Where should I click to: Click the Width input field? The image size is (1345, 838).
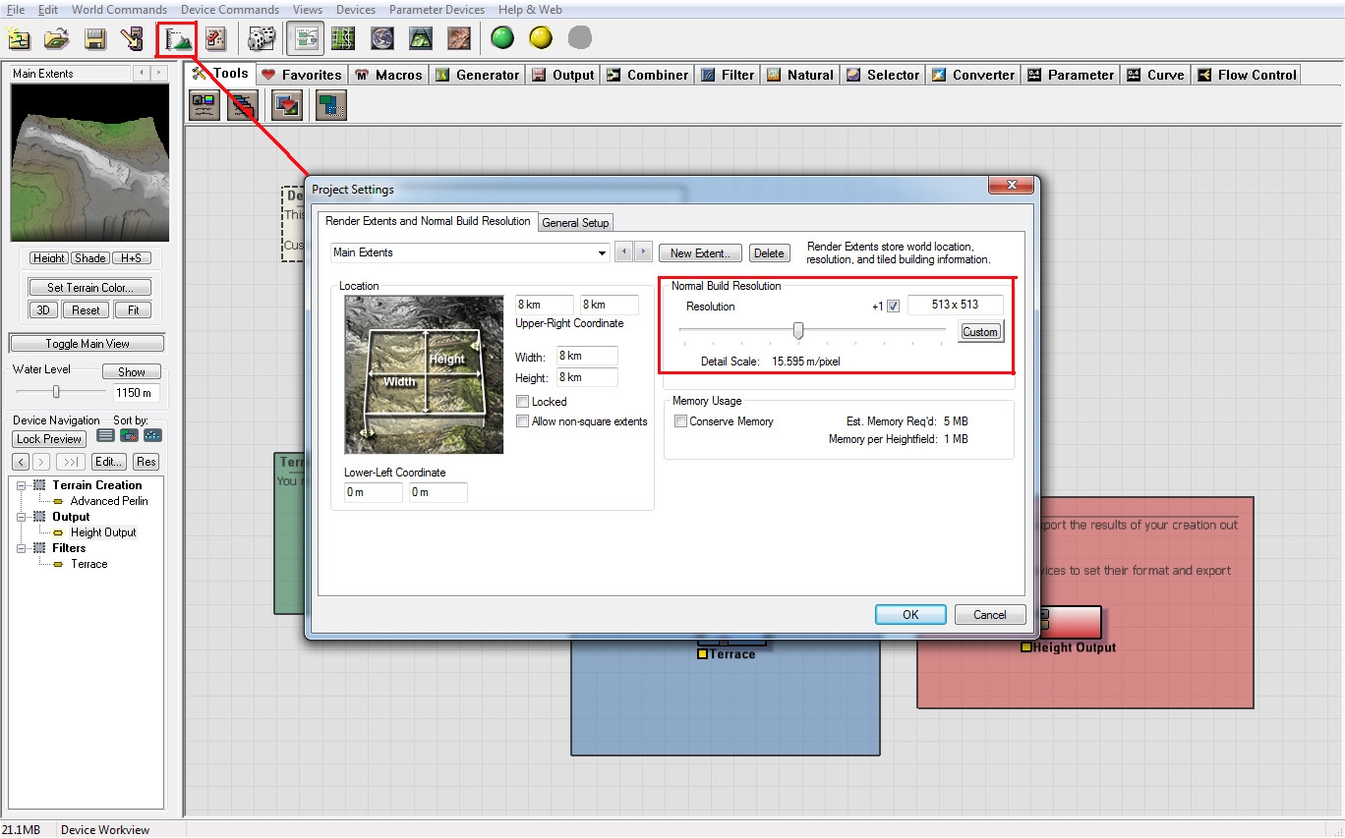click(x=587, y=356)
